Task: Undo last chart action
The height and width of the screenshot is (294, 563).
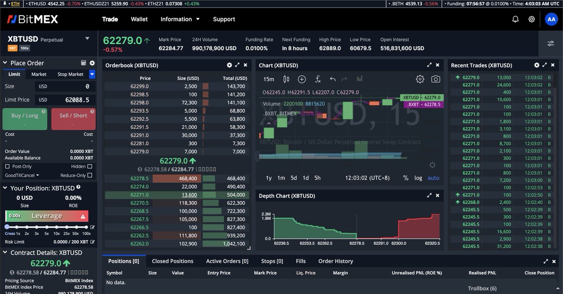Action: coord(333,79)
